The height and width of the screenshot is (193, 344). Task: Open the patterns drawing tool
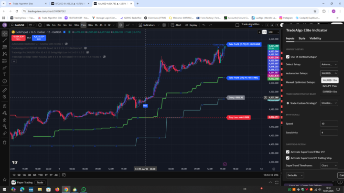(x=5, y=54)
